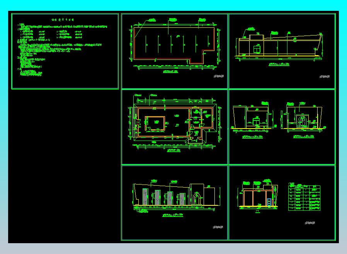Select the end elevation with arched door
Image resolution: width=347 pixels, height=254 pixels.
[x=303, y=118]
